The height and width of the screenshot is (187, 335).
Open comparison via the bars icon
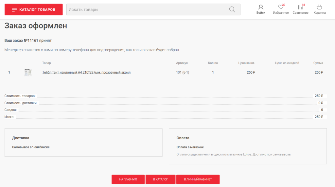pyautogui.click(x=300, y=7)
